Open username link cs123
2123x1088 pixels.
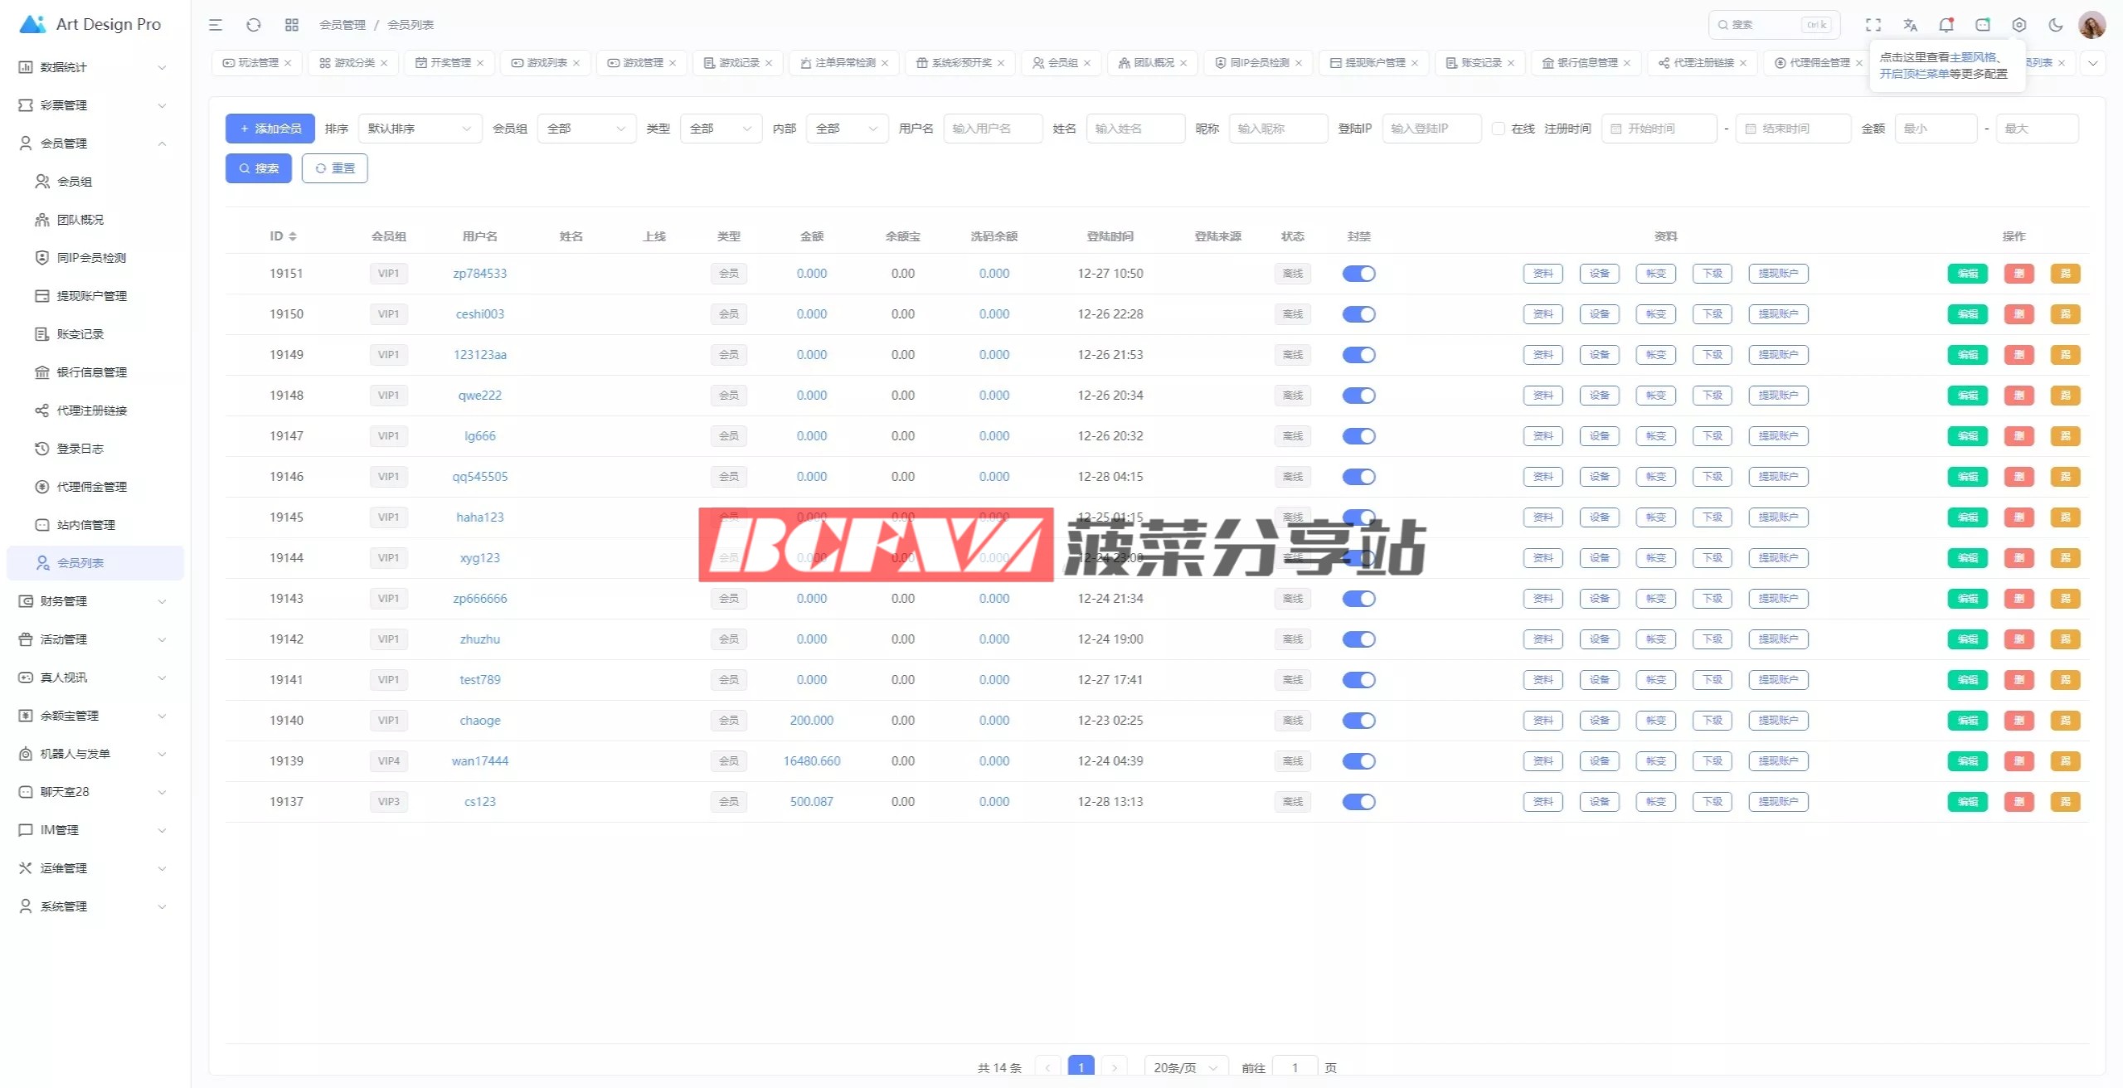pos(480,802)
